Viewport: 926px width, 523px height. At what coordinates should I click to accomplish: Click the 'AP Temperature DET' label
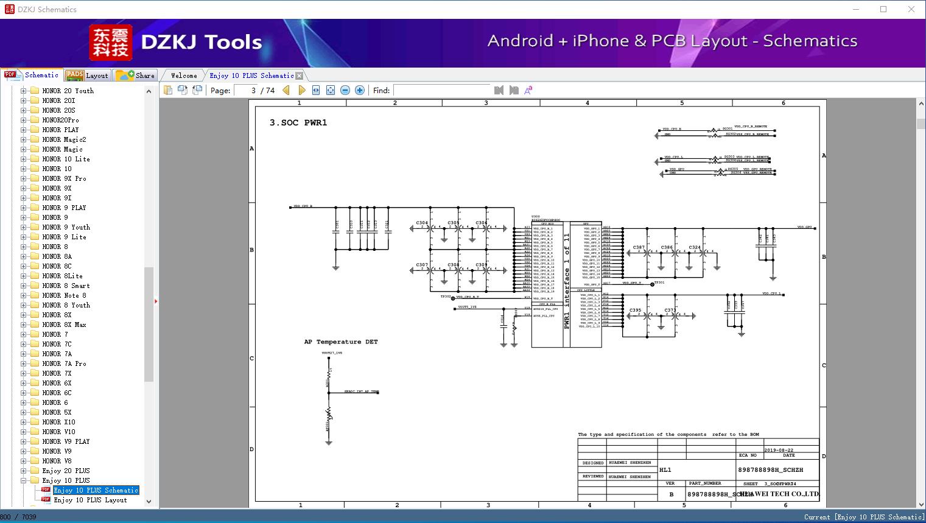tap(341, 342)
